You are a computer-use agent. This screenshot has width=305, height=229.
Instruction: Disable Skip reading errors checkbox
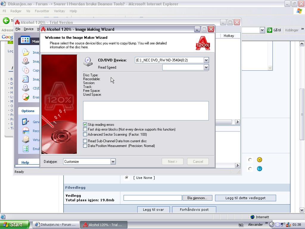85,124
